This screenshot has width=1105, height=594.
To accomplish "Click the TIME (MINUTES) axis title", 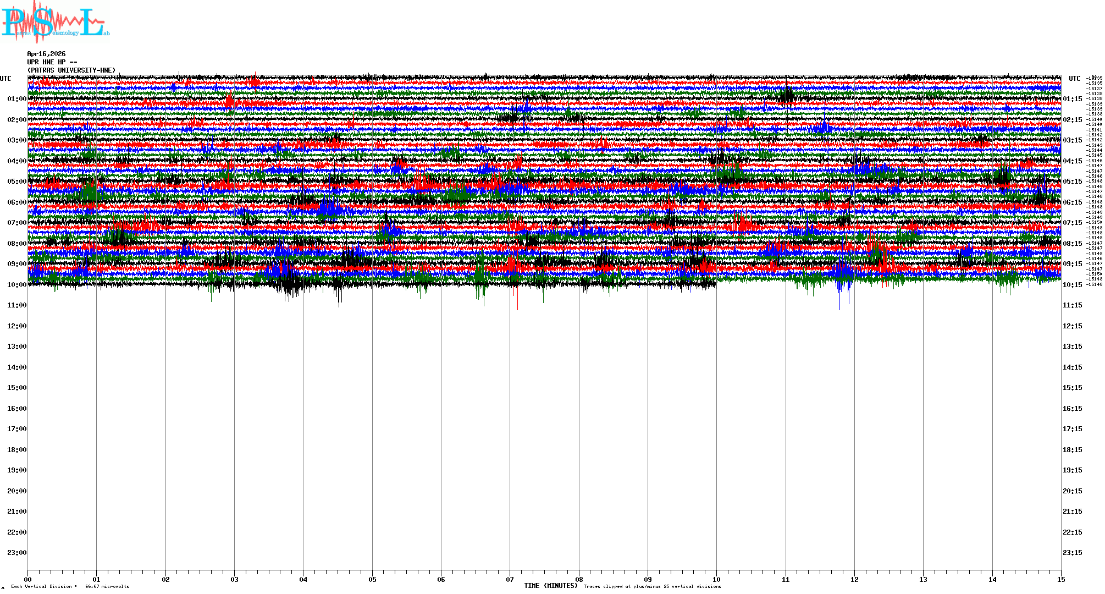I will 550,586.
